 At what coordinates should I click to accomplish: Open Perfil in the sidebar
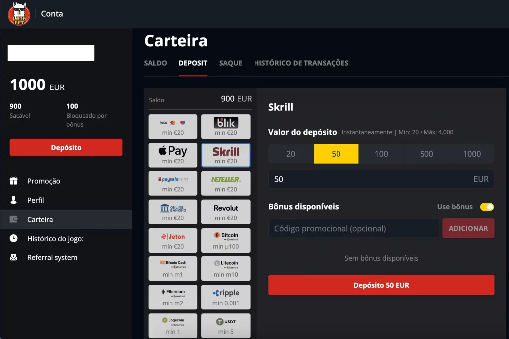point(66,200)
